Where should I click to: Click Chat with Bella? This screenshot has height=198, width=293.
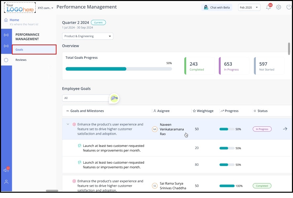click(217, 7)
